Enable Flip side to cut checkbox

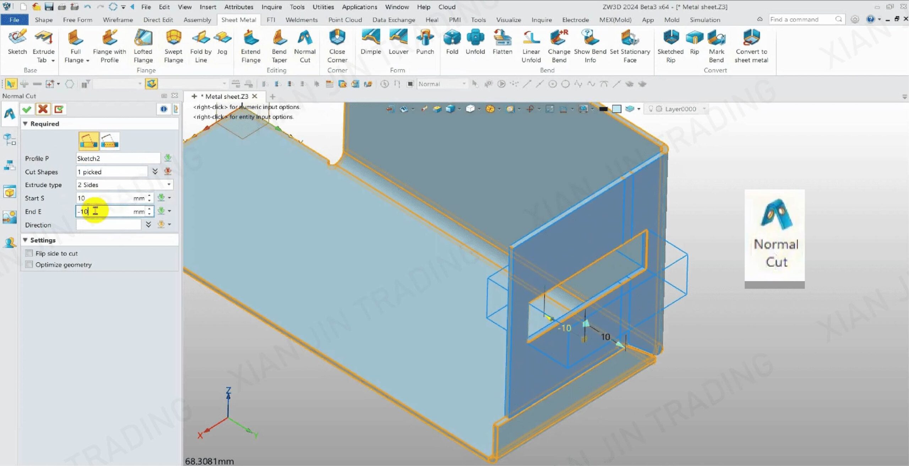tap(29, 253)
